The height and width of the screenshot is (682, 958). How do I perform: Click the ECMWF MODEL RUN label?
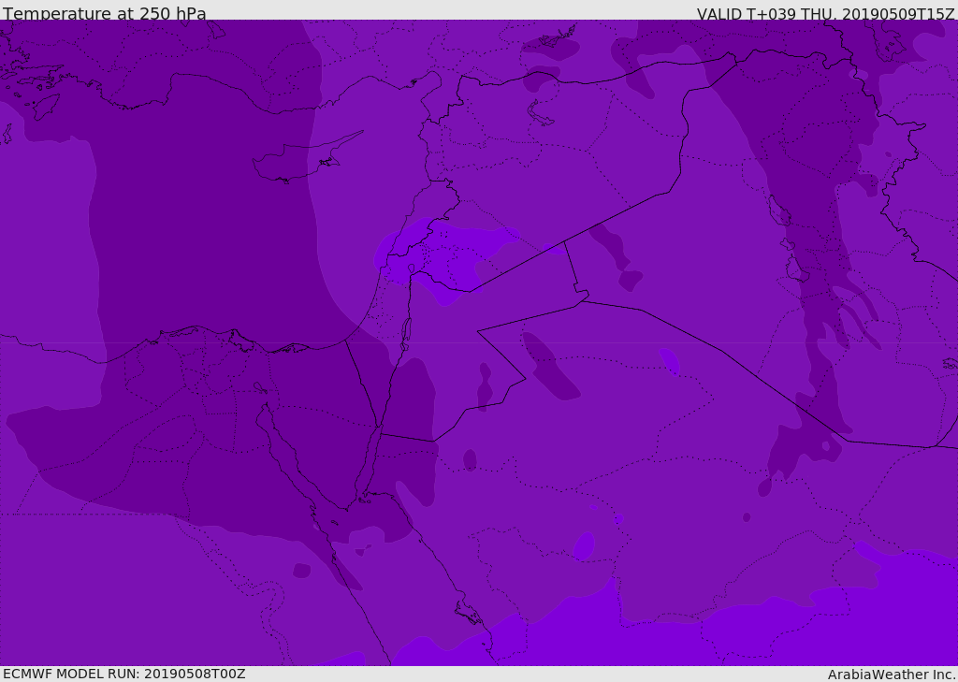[123, 674]
